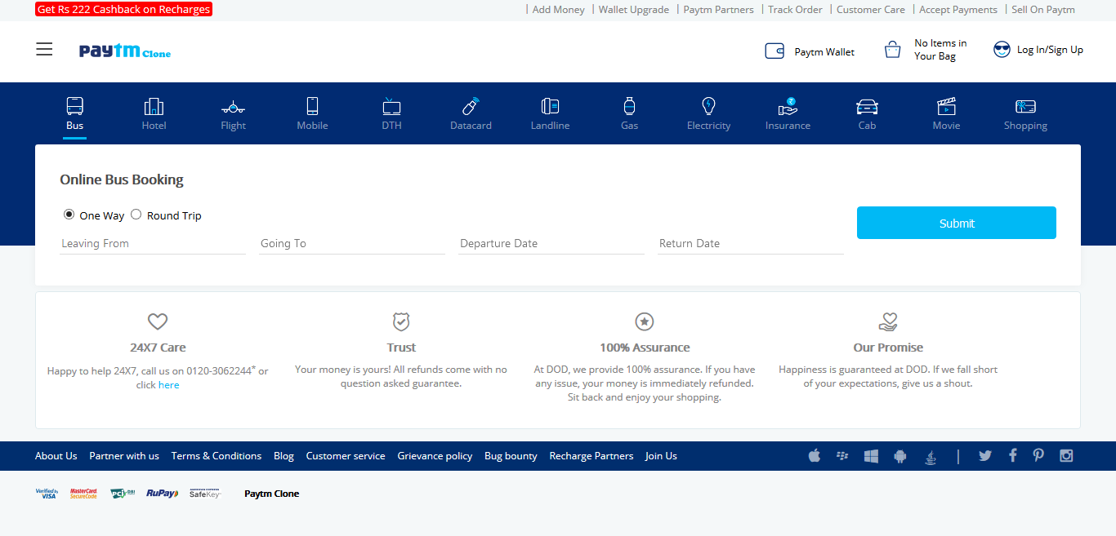
Task: Open the About Us footer link
Action: point(56,456)
